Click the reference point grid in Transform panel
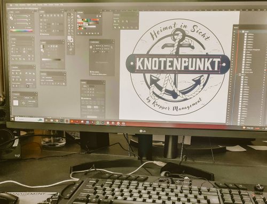 pos(91,47)
